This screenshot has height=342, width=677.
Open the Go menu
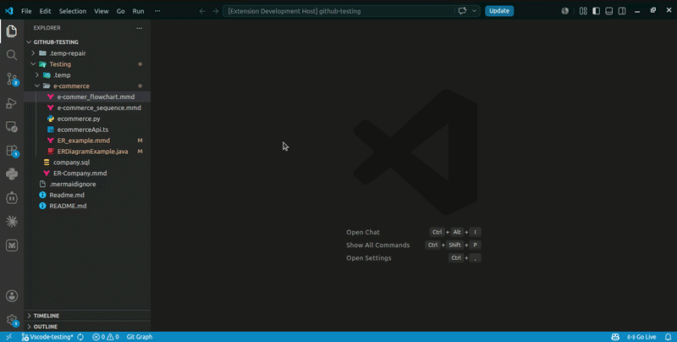120,11
